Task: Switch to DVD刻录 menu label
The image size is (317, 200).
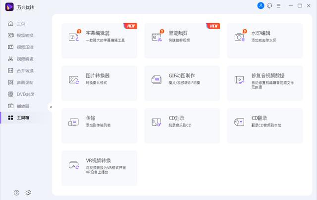Action: pos(26,94)
